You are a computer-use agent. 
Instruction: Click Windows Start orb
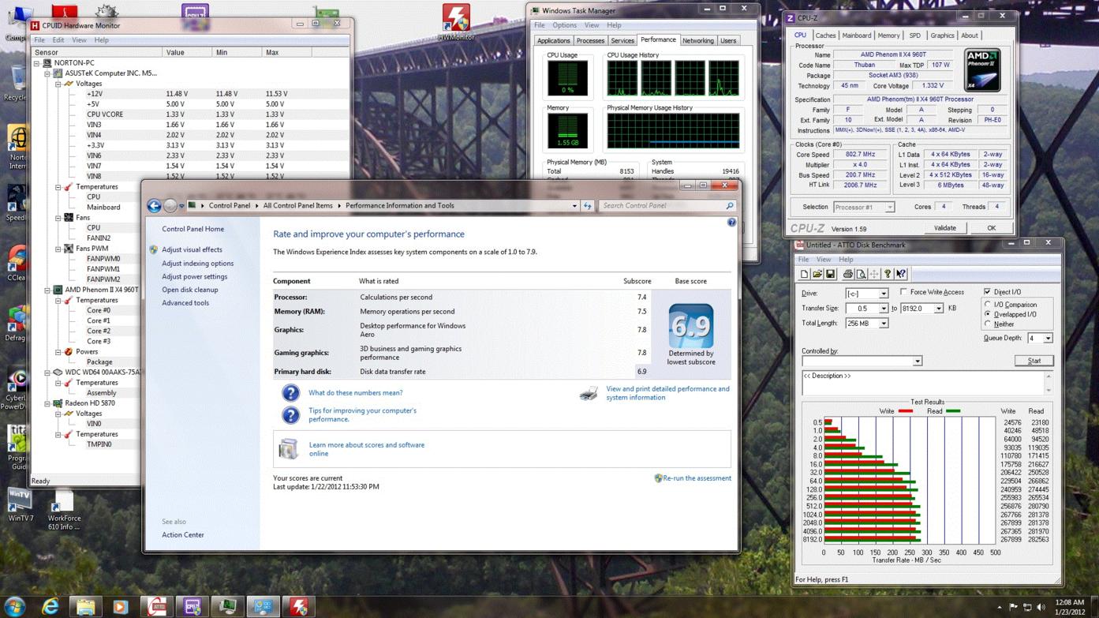pos(14,606)
